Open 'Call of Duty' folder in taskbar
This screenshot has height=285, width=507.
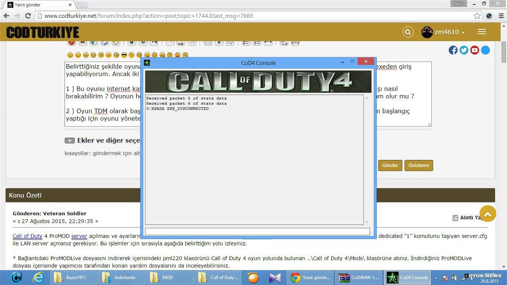217,277
